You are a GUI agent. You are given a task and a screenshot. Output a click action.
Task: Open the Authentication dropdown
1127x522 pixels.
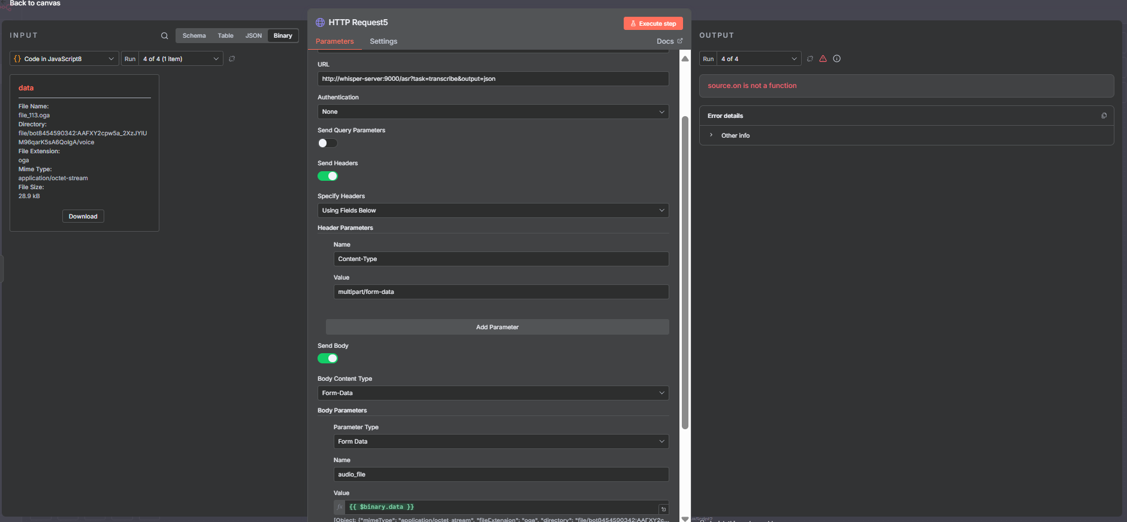tap(493, 112)
